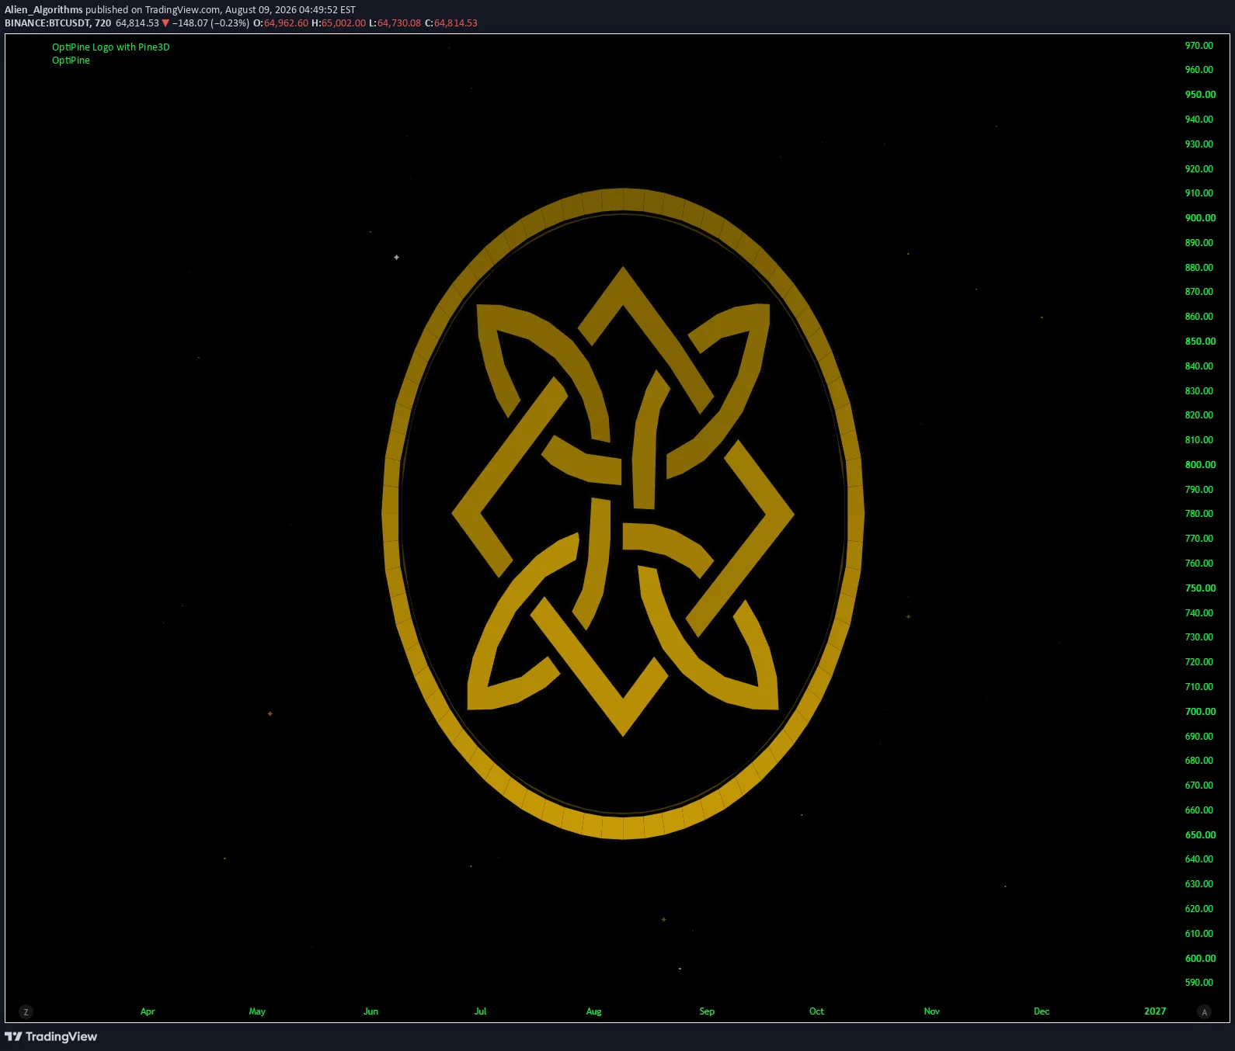
Task: Click the Jul time axis label
Action: (x=480, y=1011)
